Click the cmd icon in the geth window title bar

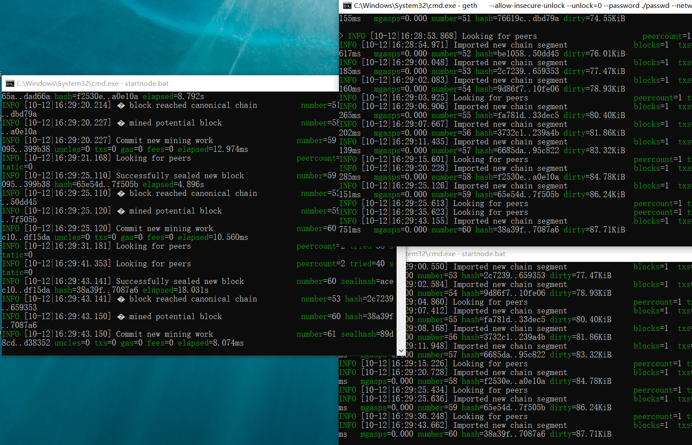[347, 6]
